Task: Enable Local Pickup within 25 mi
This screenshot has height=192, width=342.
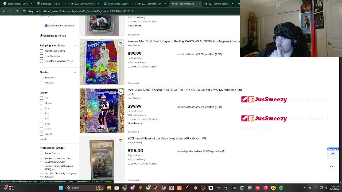Action: pos(41,61)
